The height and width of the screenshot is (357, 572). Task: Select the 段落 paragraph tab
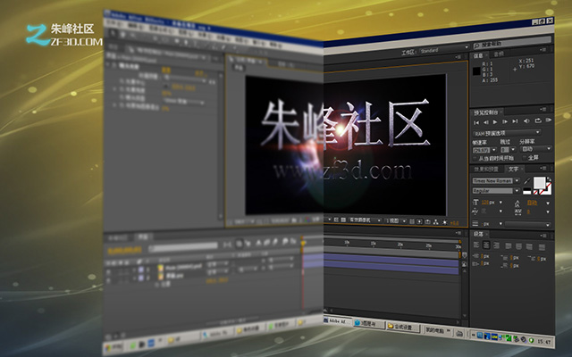coord(479,234)
